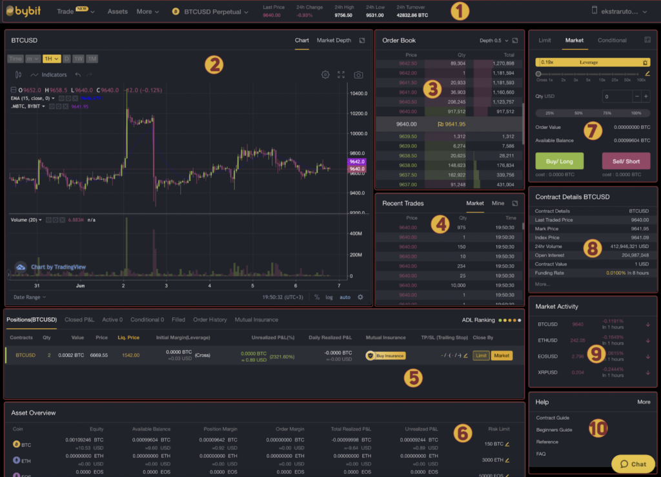This screenshot has width=661, height=477.
Task: Increase quantity with the plus button
Action: (x=646, y=97)
